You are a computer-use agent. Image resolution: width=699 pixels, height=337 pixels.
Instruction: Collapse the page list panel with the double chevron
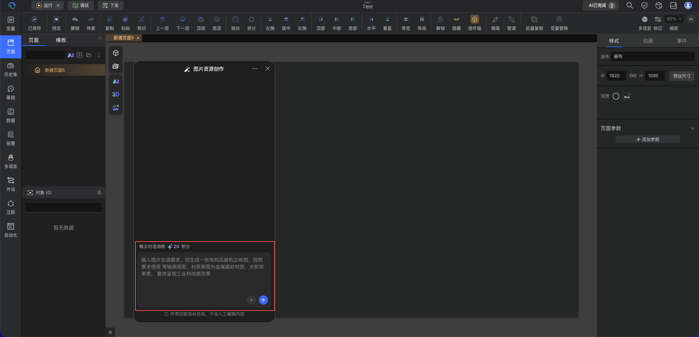tap(100, 38)
